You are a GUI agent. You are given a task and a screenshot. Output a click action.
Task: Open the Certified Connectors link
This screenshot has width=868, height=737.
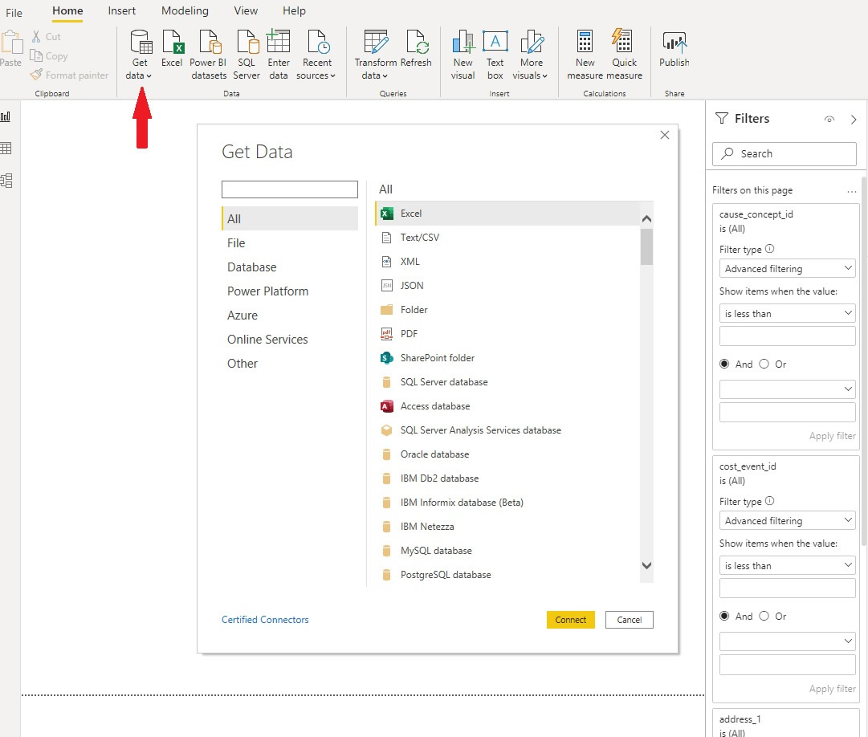coord(265,620)
